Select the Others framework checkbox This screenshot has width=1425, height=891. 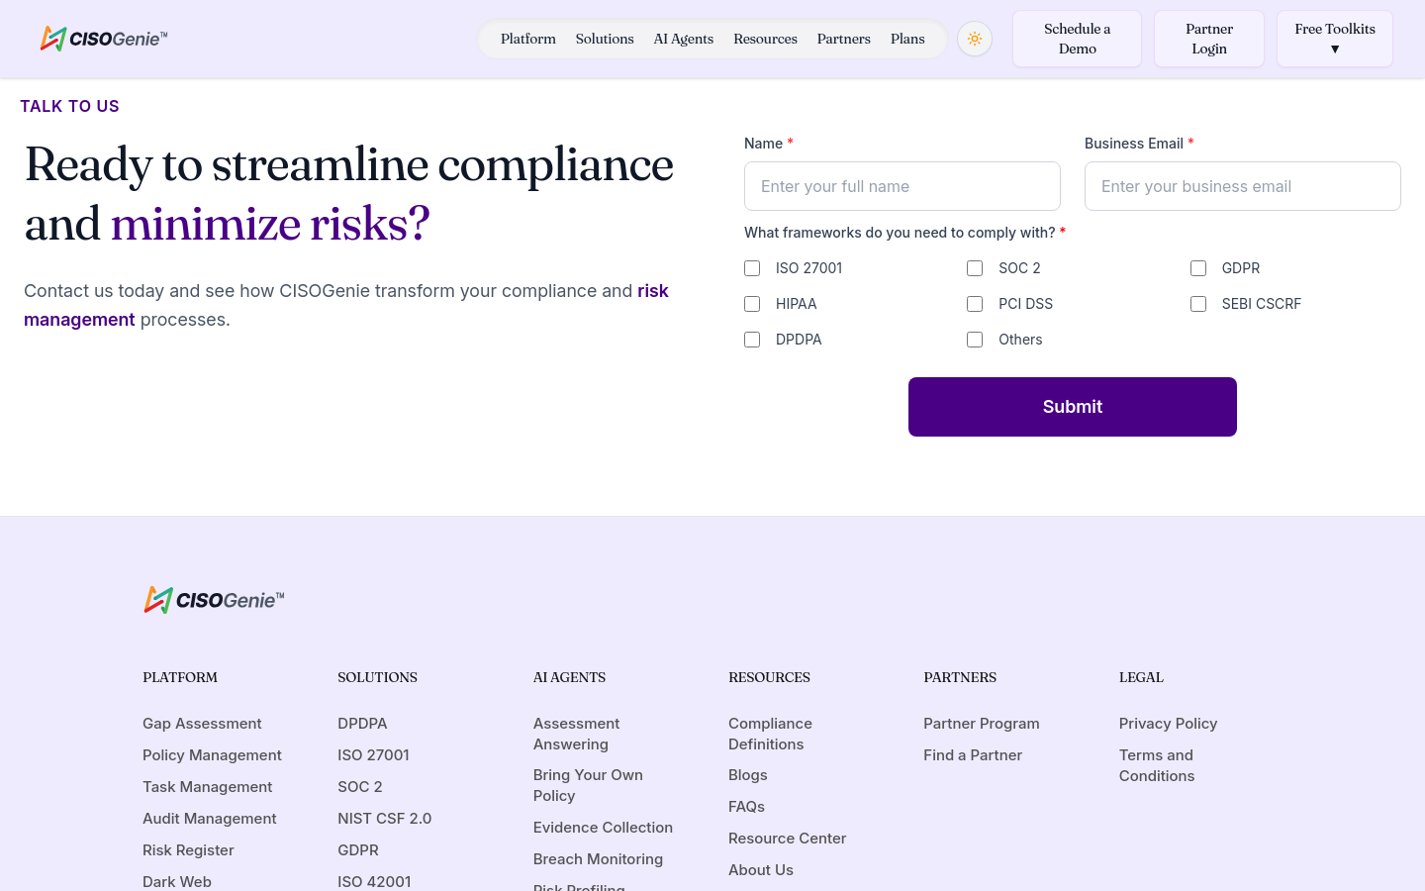(975, 340)
